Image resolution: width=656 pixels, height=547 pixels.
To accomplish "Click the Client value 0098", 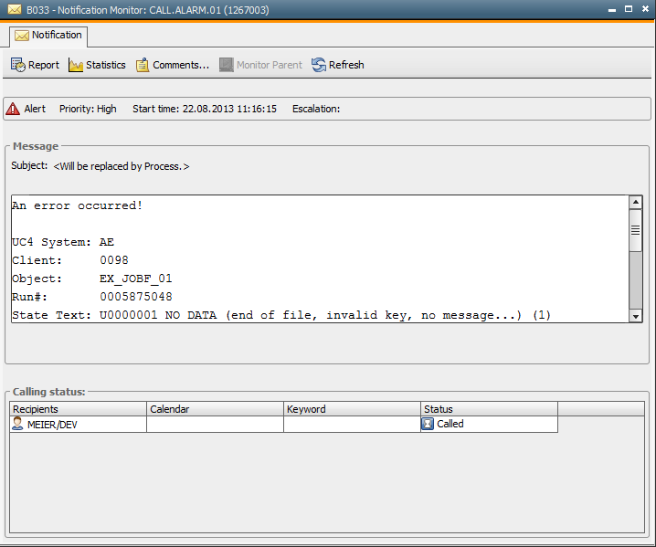I will pos(114,260).
